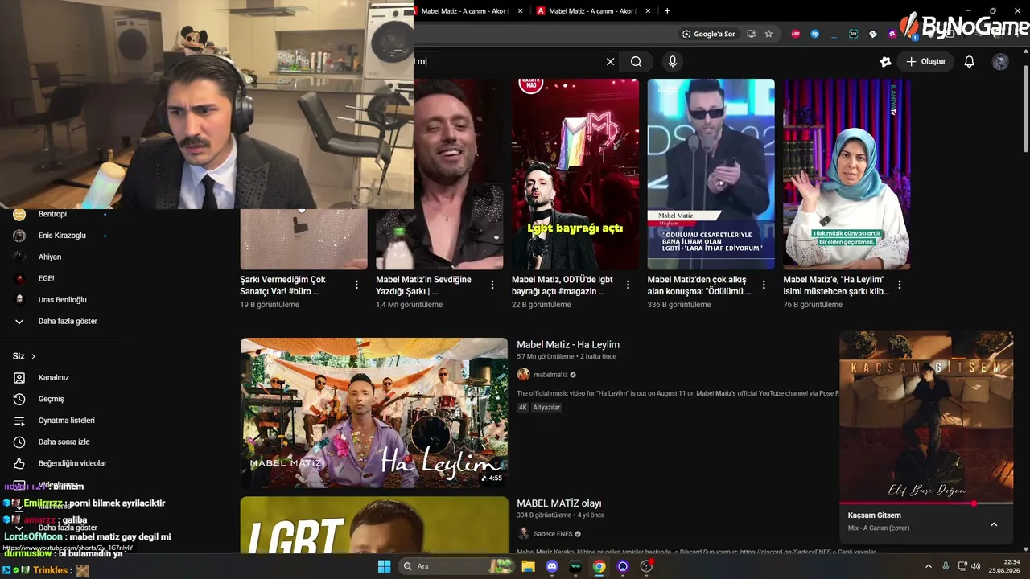Expand the Kaçsam Gitsem mini player
The image size is (1030, 579).
click(x=994, y=524)
